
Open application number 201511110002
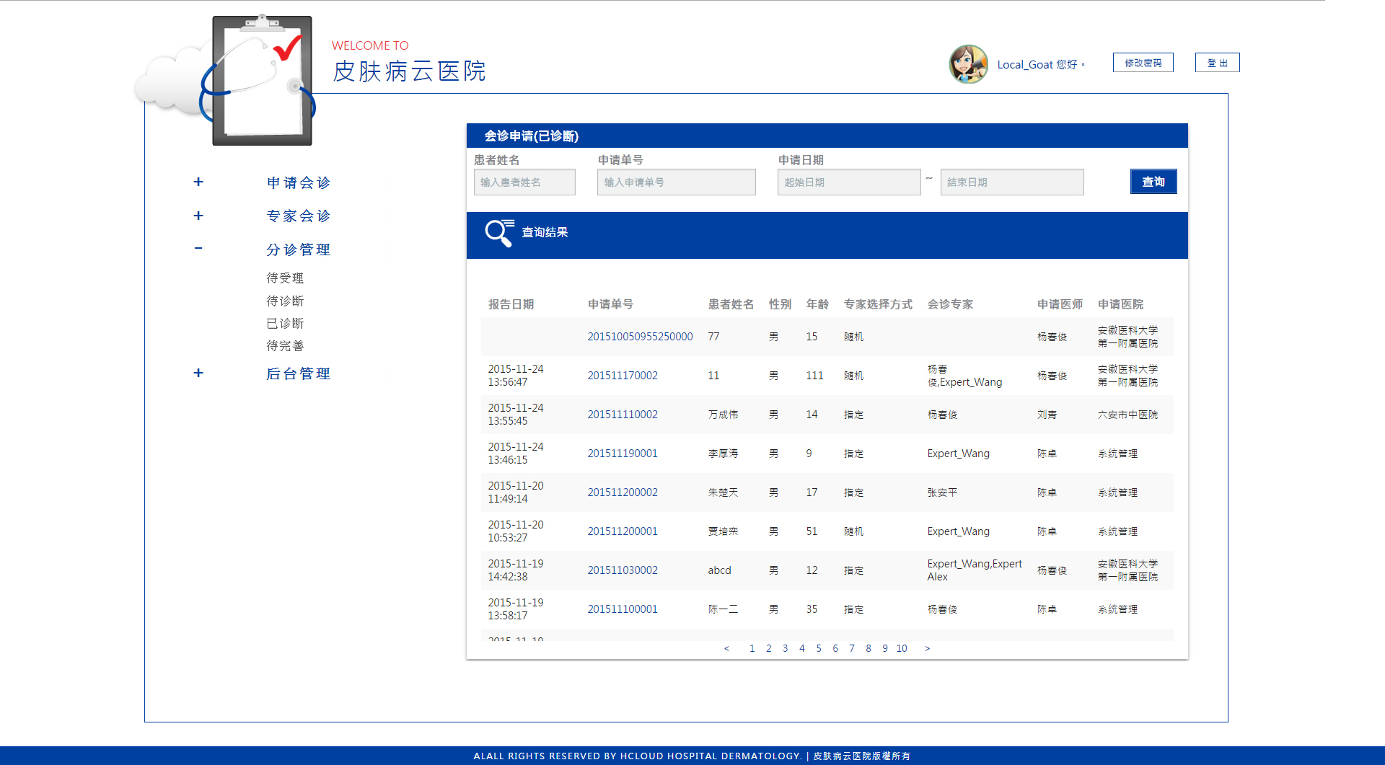click(623, 415)
